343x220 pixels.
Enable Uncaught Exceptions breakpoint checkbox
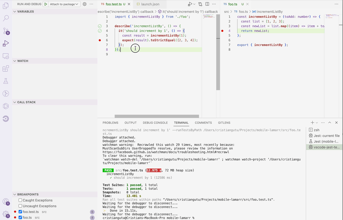pos(20,206)
